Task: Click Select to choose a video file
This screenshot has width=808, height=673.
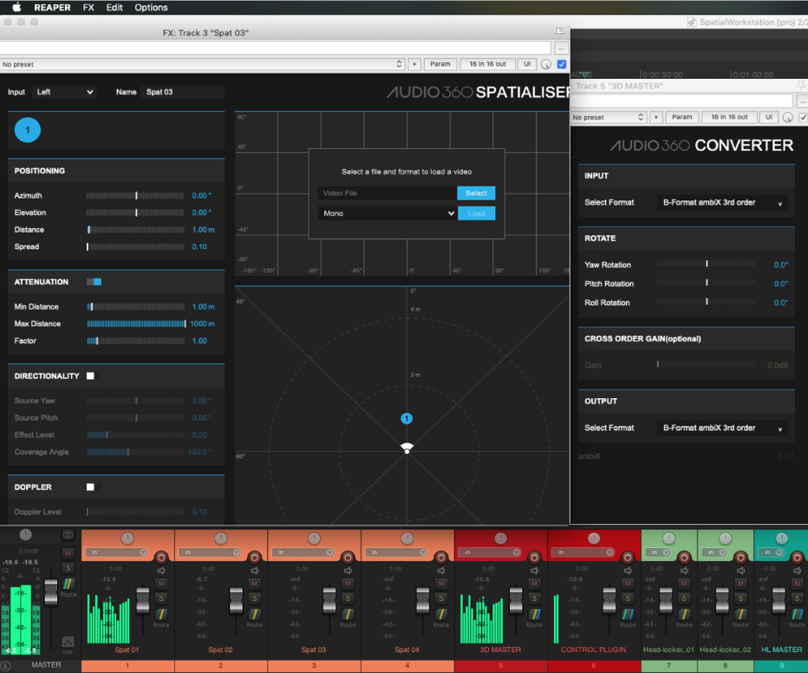Action: pyautogui.click(x=476, y=193)
